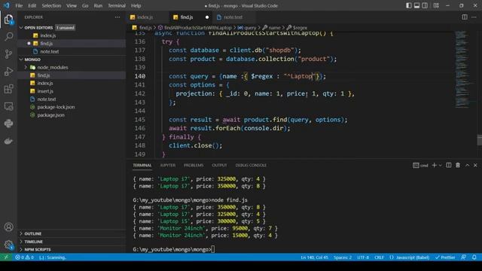
Task: Open package-lock.json in file tree
Action: pyautogui.click(x=56, y=107)
